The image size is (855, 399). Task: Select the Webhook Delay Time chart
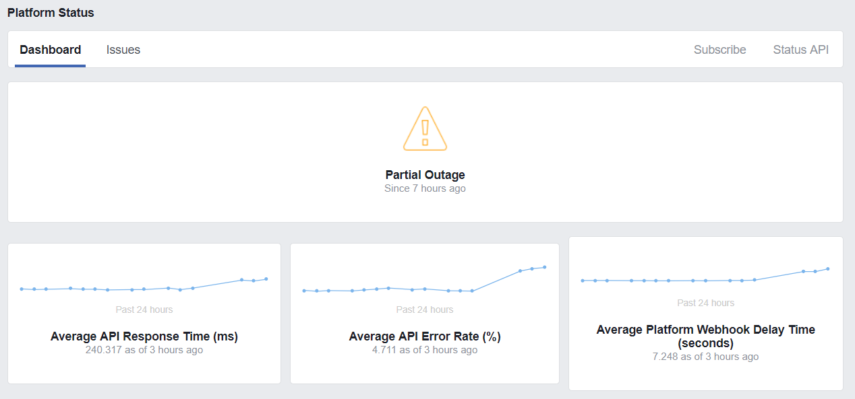pyautogui.click(x=705, y=277)
